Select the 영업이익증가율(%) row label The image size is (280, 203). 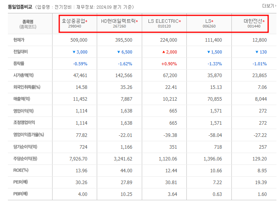[x=28, y=135]
